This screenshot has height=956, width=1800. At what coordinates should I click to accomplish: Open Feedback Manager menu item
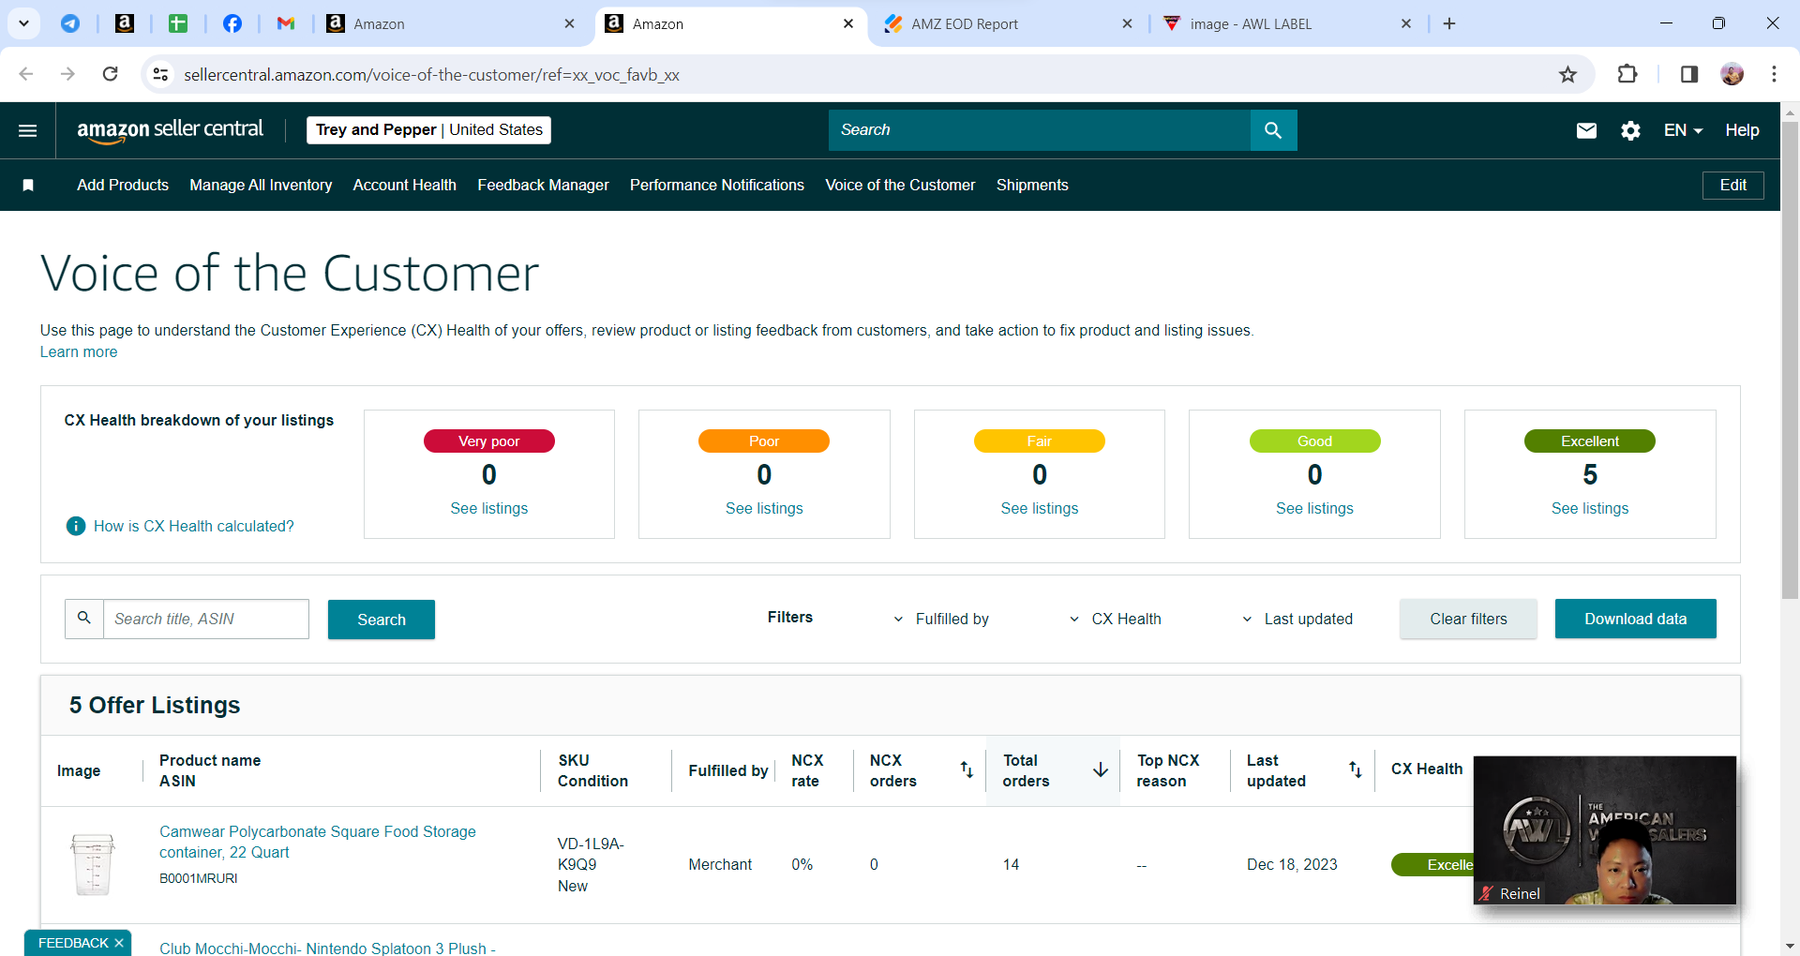[x=543, y=186]
